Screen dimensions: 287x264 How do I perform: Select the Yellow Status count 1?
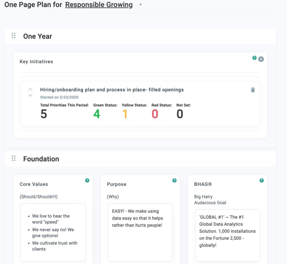pyautogui.click(x=125, y=114)
